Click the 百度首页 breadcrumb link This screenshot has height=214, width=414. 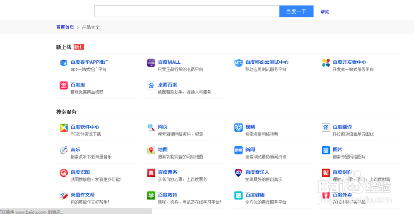tap(65, 27)
